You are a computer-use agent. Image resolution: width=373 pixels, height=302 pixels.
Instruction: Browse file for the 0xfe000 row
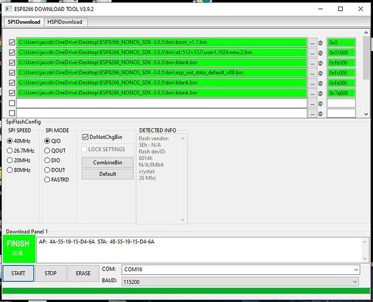pyautogui.click(x=313, y=83)
